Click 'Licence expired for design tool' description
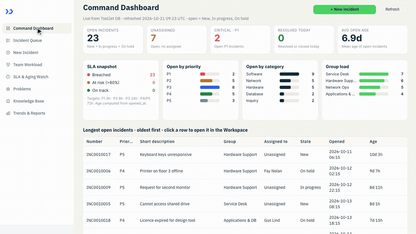 [167, 220]
